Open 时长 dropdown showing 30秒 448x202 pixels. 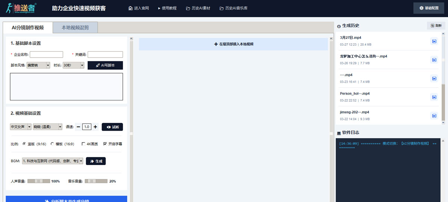click(x=74, y=65)
